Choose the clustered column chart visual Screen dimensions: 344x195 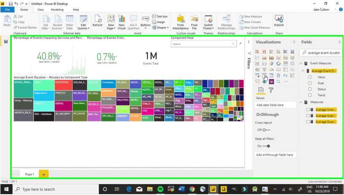coord(279,52)
